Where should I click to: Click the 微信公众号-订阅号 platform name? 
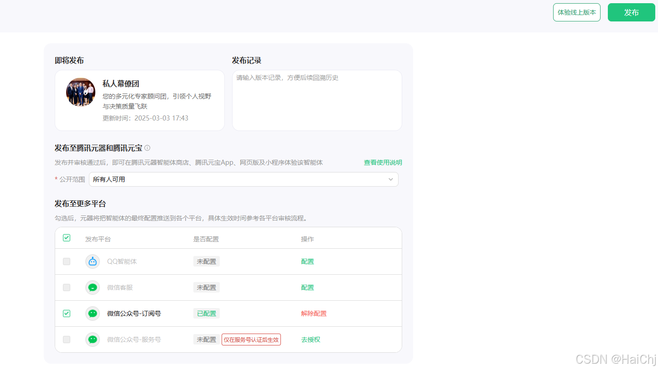pyautogui.click(x=134, y=314)
